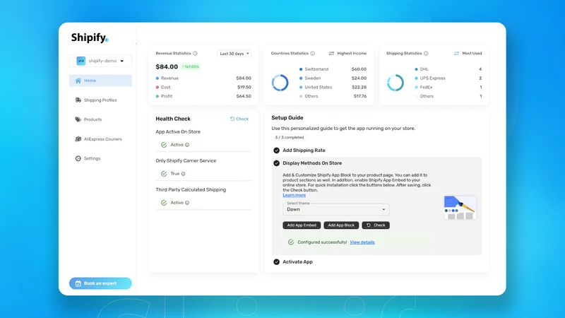Click the DHL carrier row
The image size is (565, 318).
[448, 69]
